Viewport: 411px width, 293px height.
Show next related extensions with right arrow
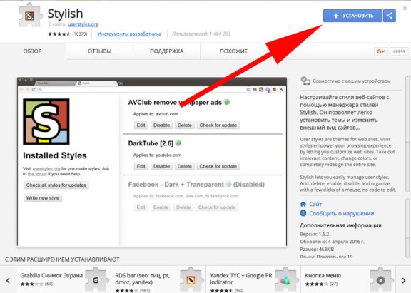pos(403,280)
